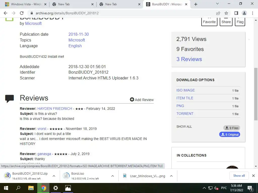Show all downloads
This screenshot has width=258, height=193.
pyautogui.click(x=239, y=176)
